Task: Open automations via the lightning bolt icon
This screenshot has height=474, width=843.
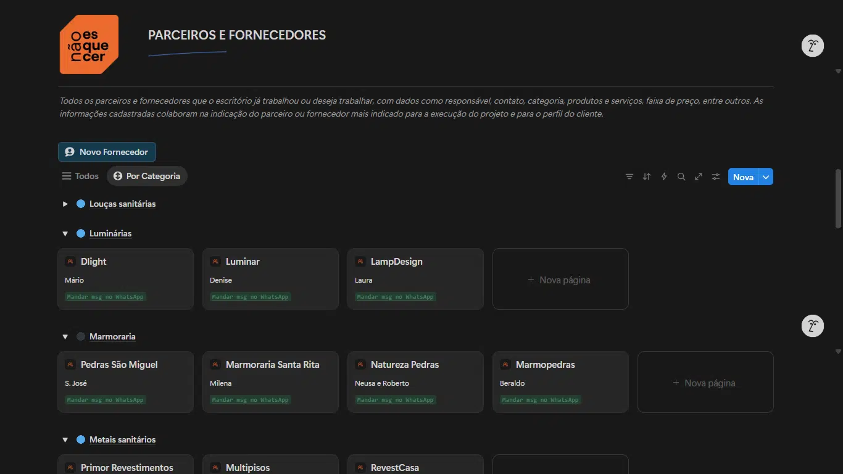Action: click(664, 177)
